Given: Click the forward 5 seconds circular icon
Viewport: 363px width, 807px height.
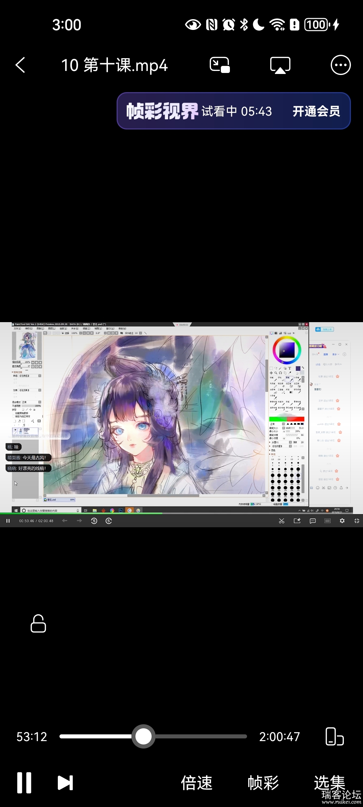Looking at the screenshot, I should tap(109, 521).
